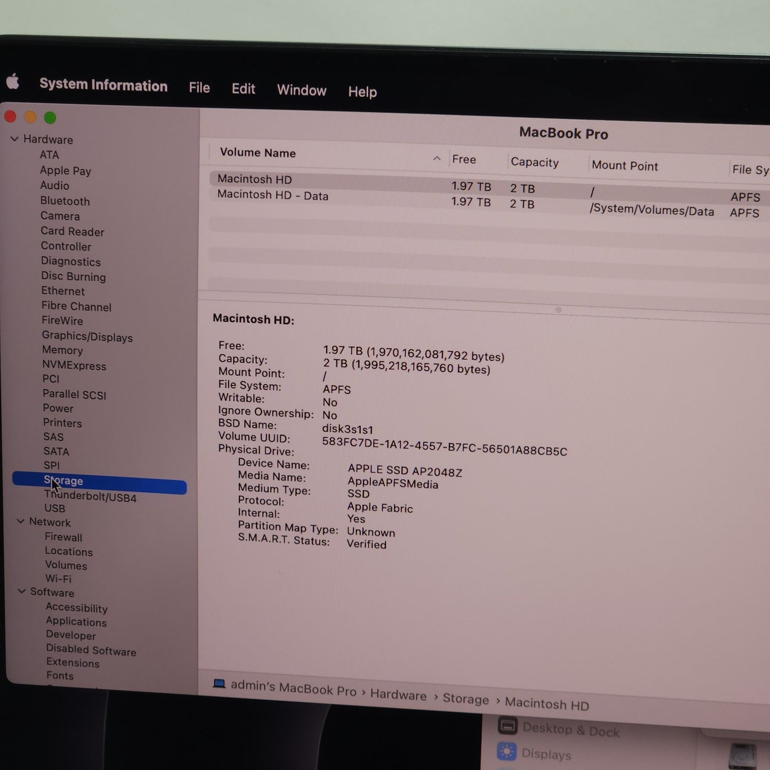Screen dimensions: 770x770
Task: Open the File menu
Action: pos(199,88)
